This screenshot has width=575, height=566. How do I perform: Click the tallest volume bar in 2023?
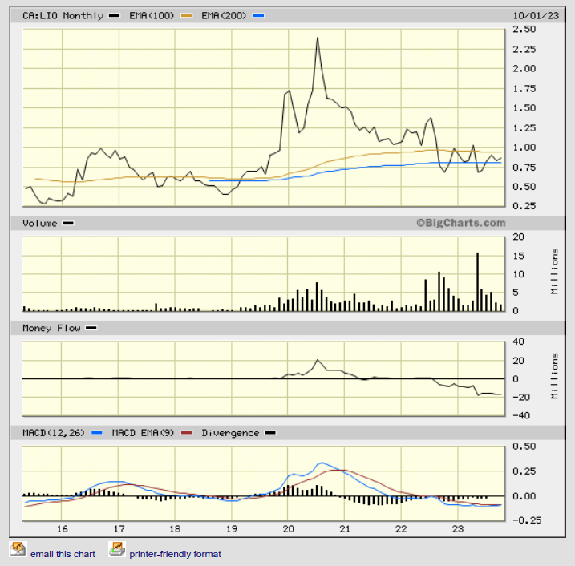(x=477, y=282)
